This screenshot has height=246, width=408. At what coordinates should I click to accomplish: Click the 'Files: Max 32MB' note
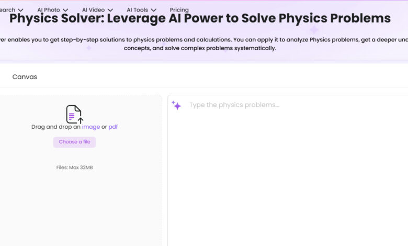tap(74, 167)
